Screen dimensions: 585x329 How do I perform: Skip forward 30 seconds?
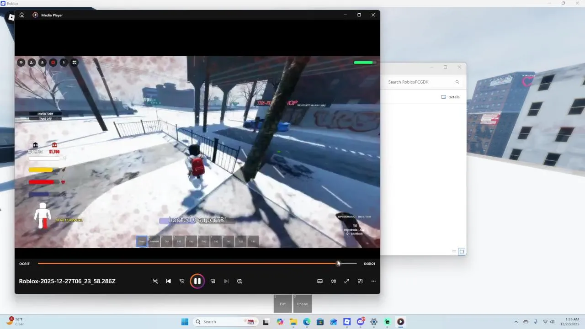pyautogui.click(x=213, y=281)
